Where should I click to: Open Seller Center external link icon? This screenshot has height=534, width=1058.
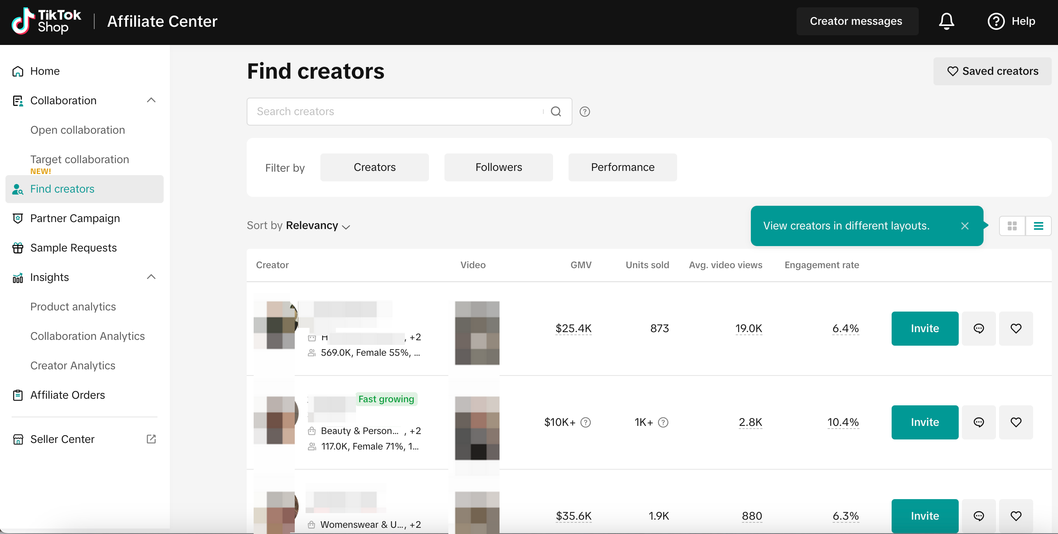(x=151, y=439)
